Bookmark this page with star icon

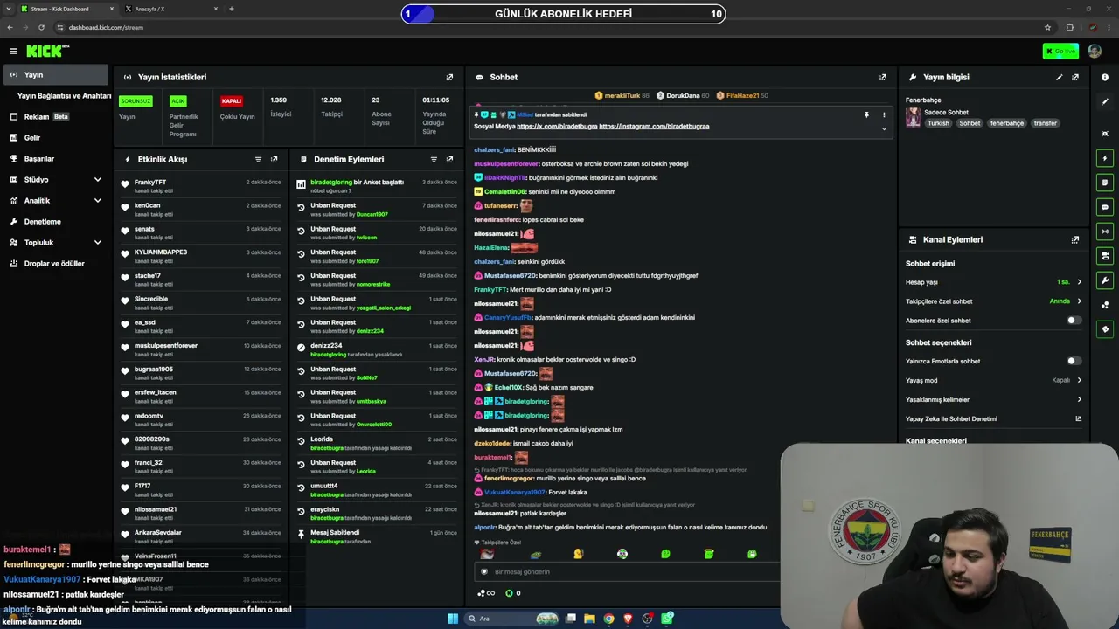point(1047,27)
